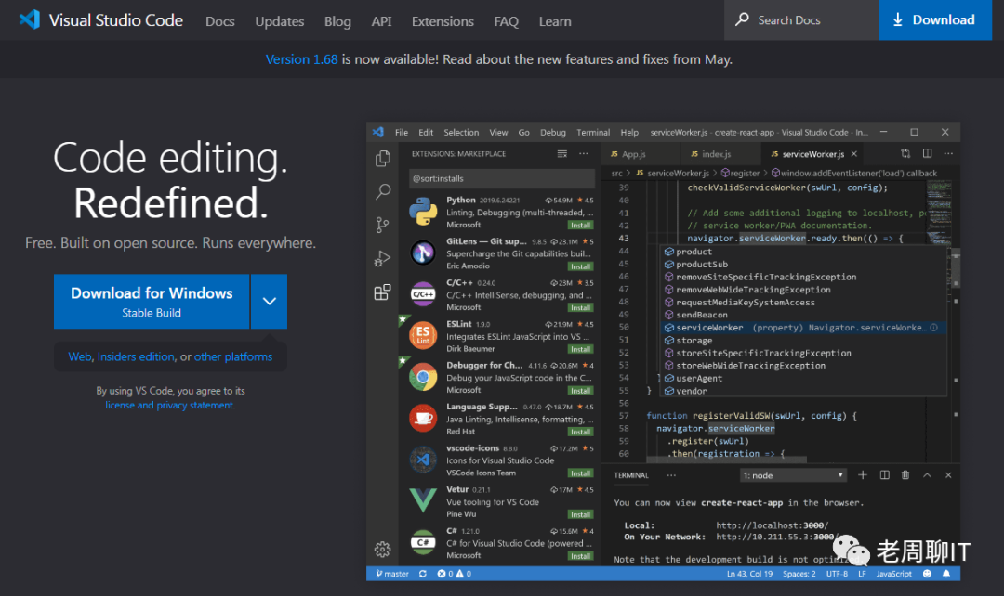Viewport: 1004px width, 596px height.
Task: Open the Debug menu
Action: 552,133
